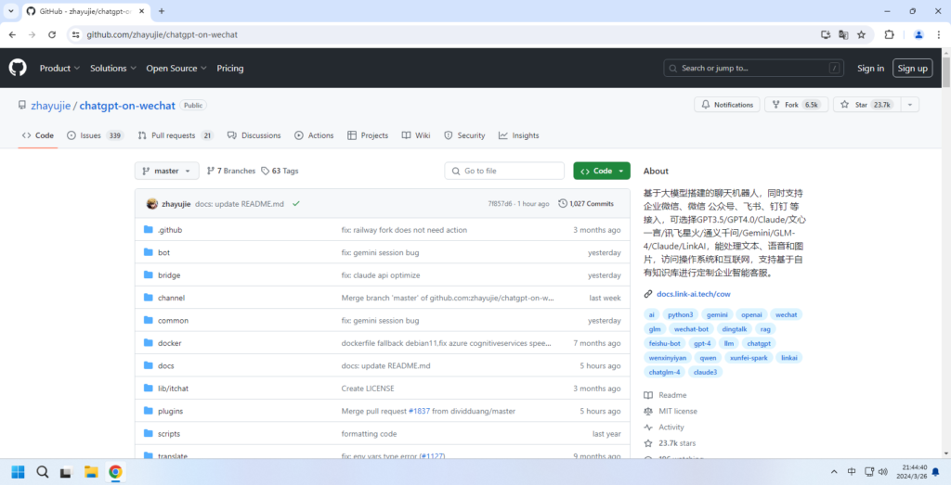
Task: Select the Code tab
Action: (37, 135)
